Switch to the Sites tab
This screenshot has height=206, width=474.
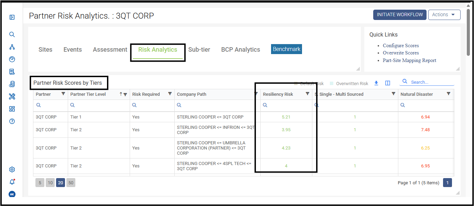click(x=45, y=50)
